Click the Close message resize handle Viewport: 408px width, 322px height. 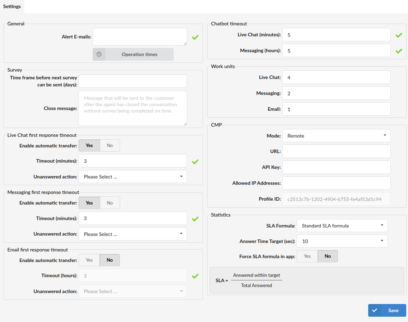pyautogui.click(x=185, y=124)
